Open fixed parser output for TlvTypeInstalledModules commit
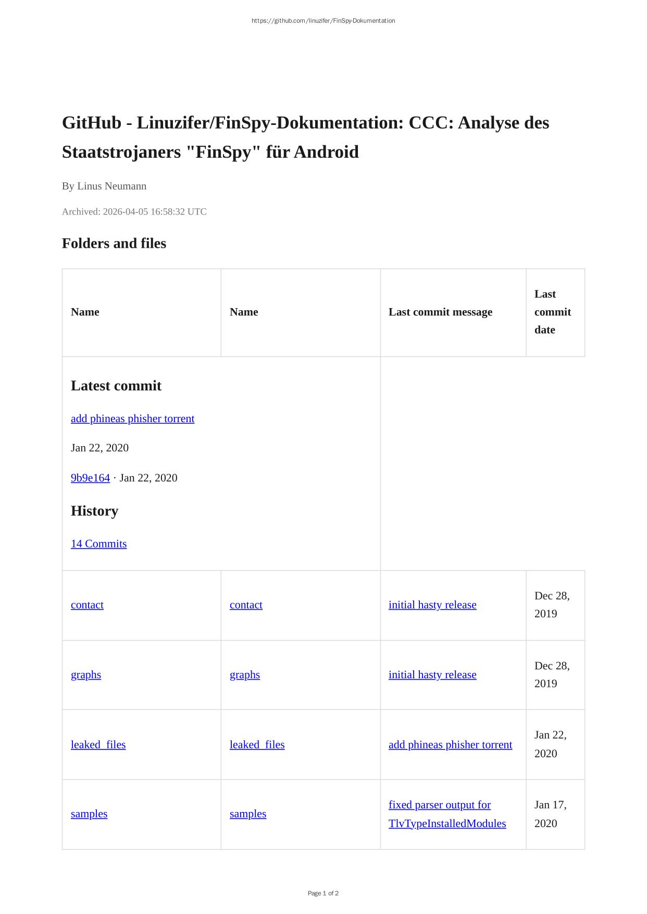Viewport: 647px width, 914px height. tap(447, 814)
